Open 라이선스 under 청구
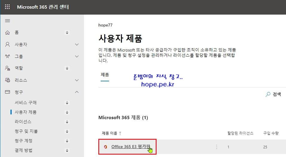 (23, 122)
